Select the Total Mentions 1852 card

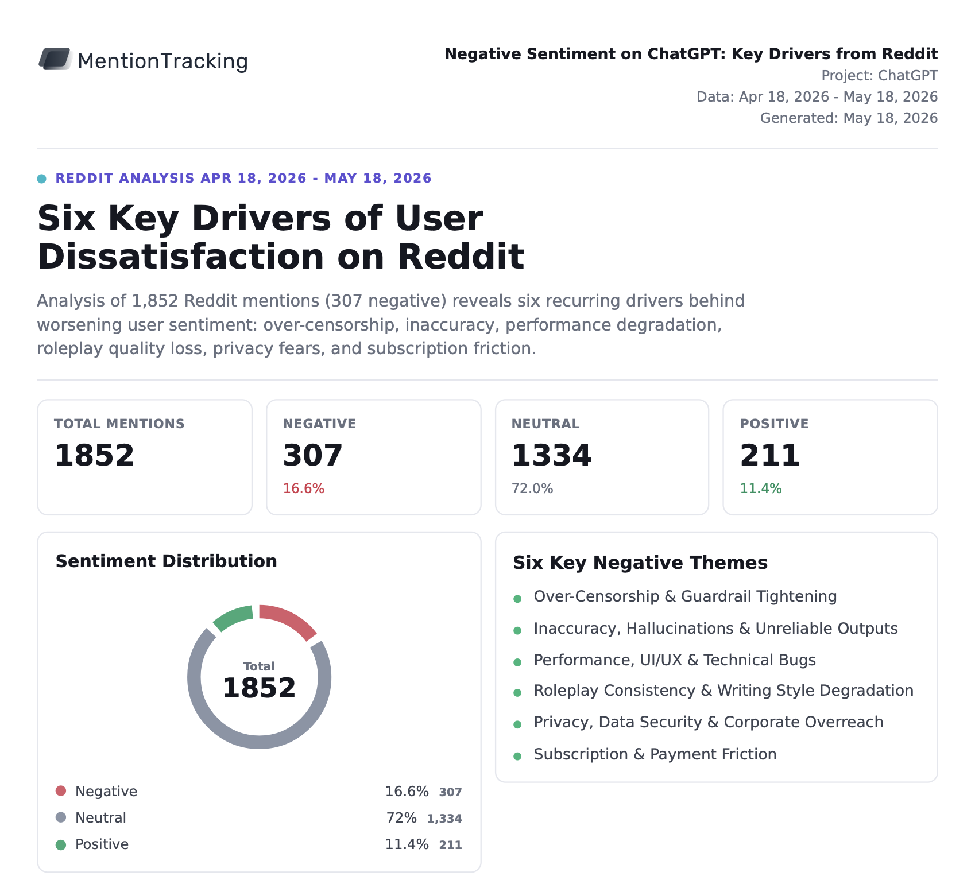coord(145,457)
